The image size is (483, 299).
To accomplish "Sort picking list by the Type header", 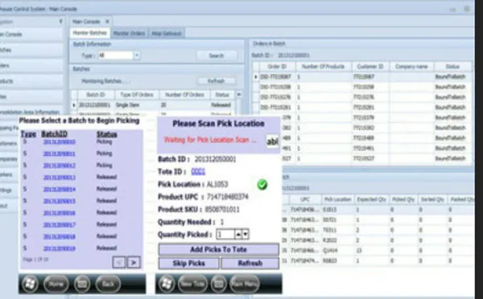I will (28, 134).
